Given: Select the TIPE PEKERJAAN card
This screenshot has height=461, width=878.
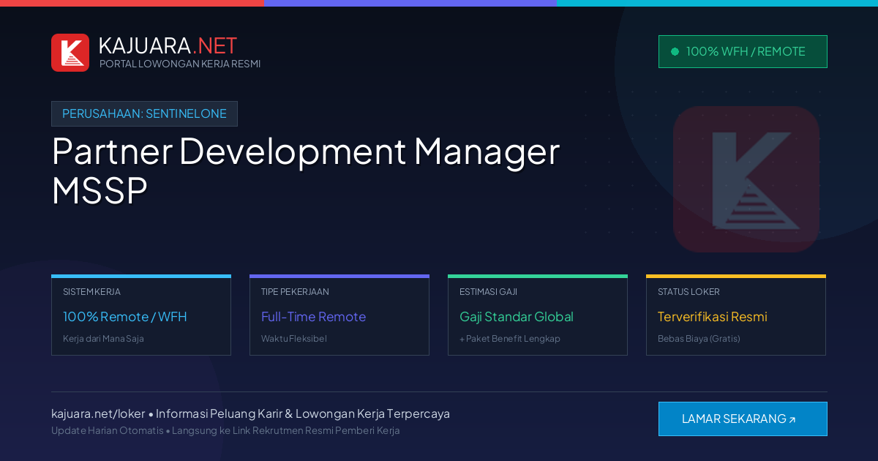Looking at the screenshot, I should (x=339, y=315).
